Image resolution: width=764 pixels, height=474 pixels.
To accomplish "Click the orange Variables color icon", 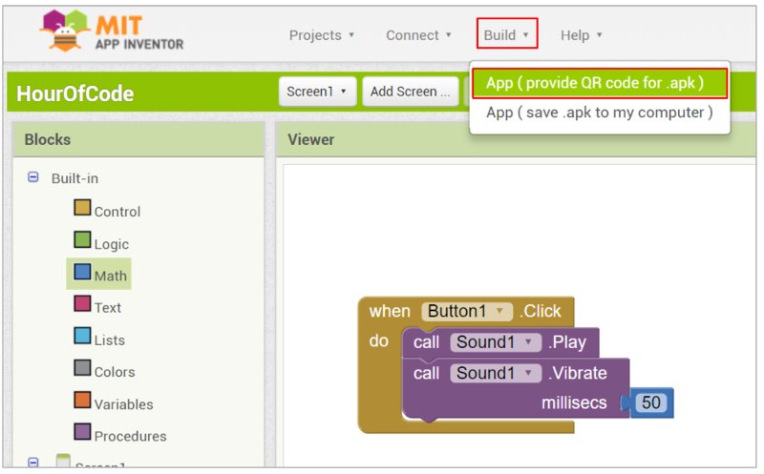I will click(82, 400).
